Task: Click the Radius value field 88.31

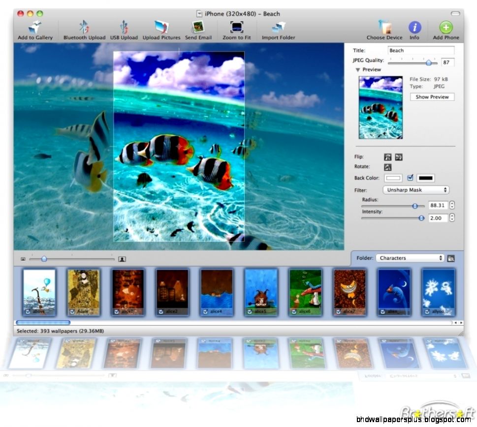Action: click(x=438, y=205)
